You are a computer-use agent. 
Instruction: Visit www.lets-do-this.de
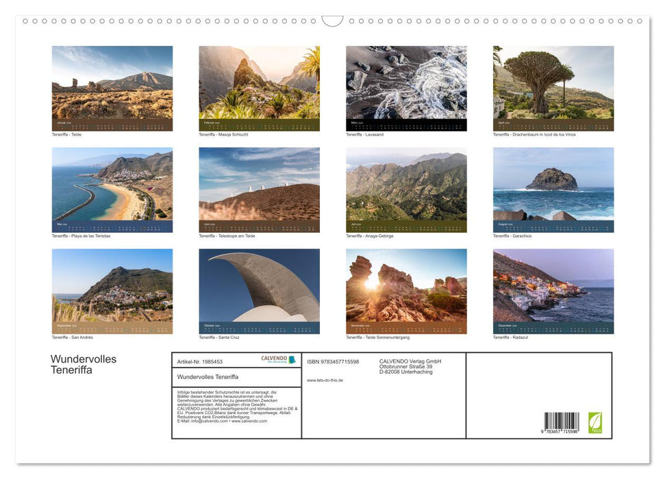point(325,380)
